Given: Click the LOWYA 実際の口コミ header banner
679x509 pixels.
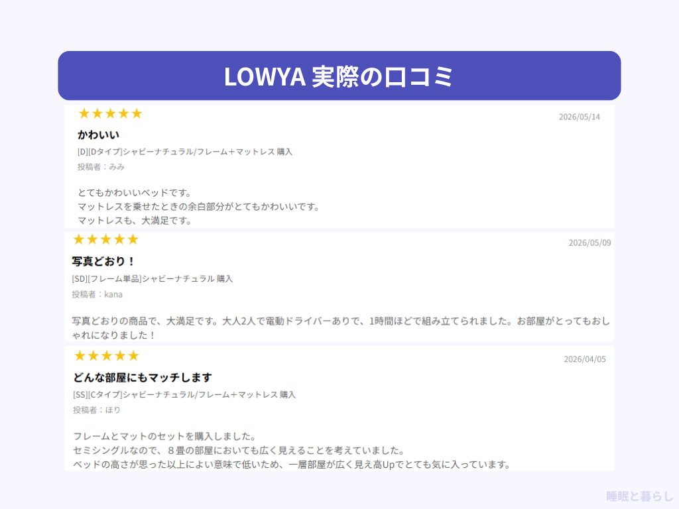Looking at the screenshot, I should [339, 76].
